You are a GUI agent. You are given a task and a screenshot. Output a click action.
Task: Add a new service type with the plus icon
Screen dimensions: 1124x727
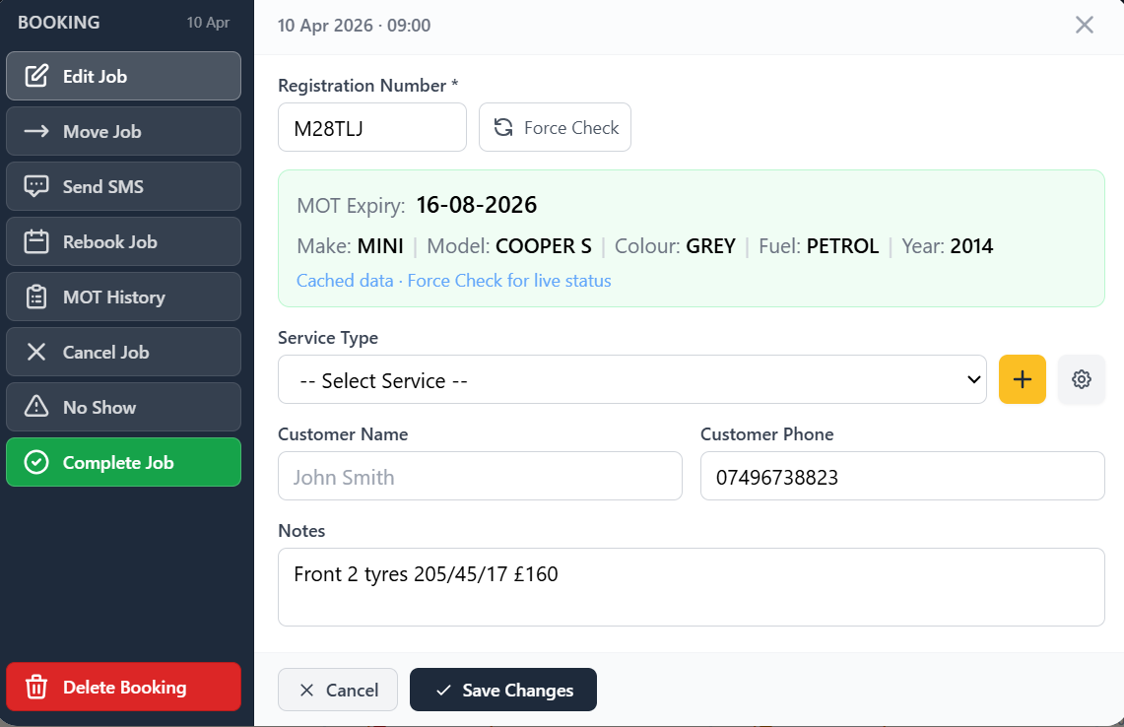pyautogui.click(x=1022, y=379)
